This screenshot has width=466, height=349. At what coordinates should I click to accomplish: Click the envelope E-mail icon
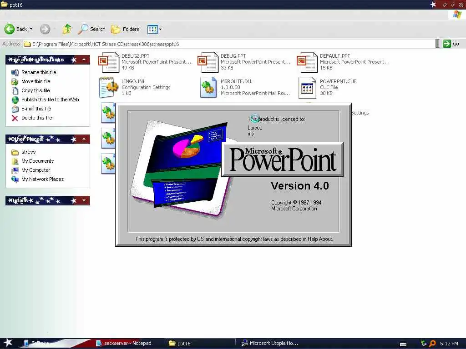point(15,109)
